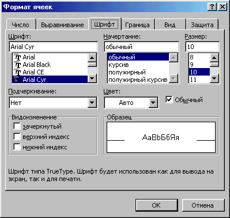
Task: Pick курсив style in the list
Action: click(x=138, y=65)
